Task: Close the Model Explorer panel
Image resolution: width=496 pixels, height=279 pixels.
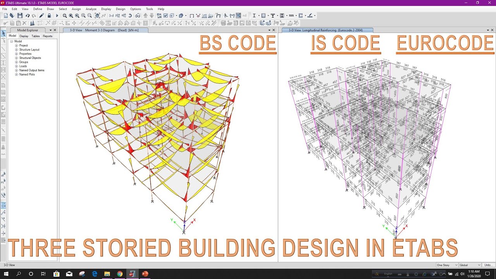Action: (55, 30)
